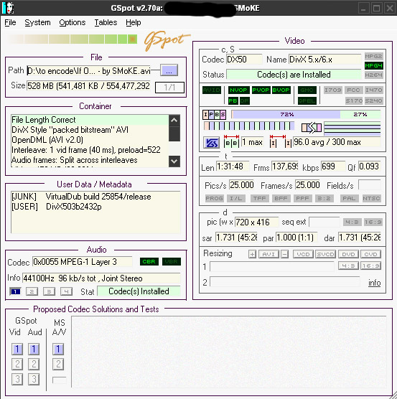Click the Resizing plus button
Screen dimensions: 397x399
coord(252,254)
